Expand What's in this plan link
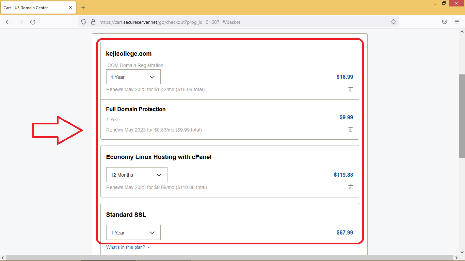Image resolution: width=465 pixels, height=261 pixels. 128,247
